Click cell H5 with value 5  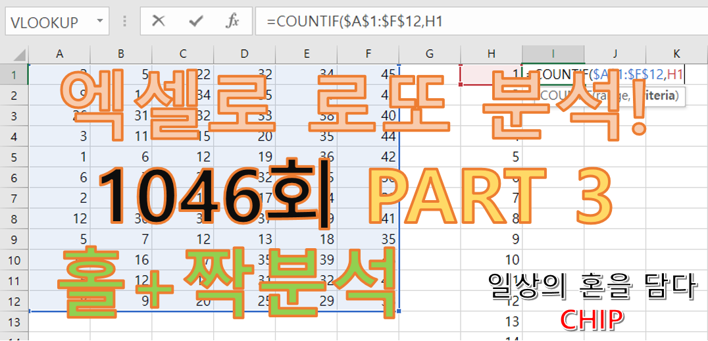492,157
